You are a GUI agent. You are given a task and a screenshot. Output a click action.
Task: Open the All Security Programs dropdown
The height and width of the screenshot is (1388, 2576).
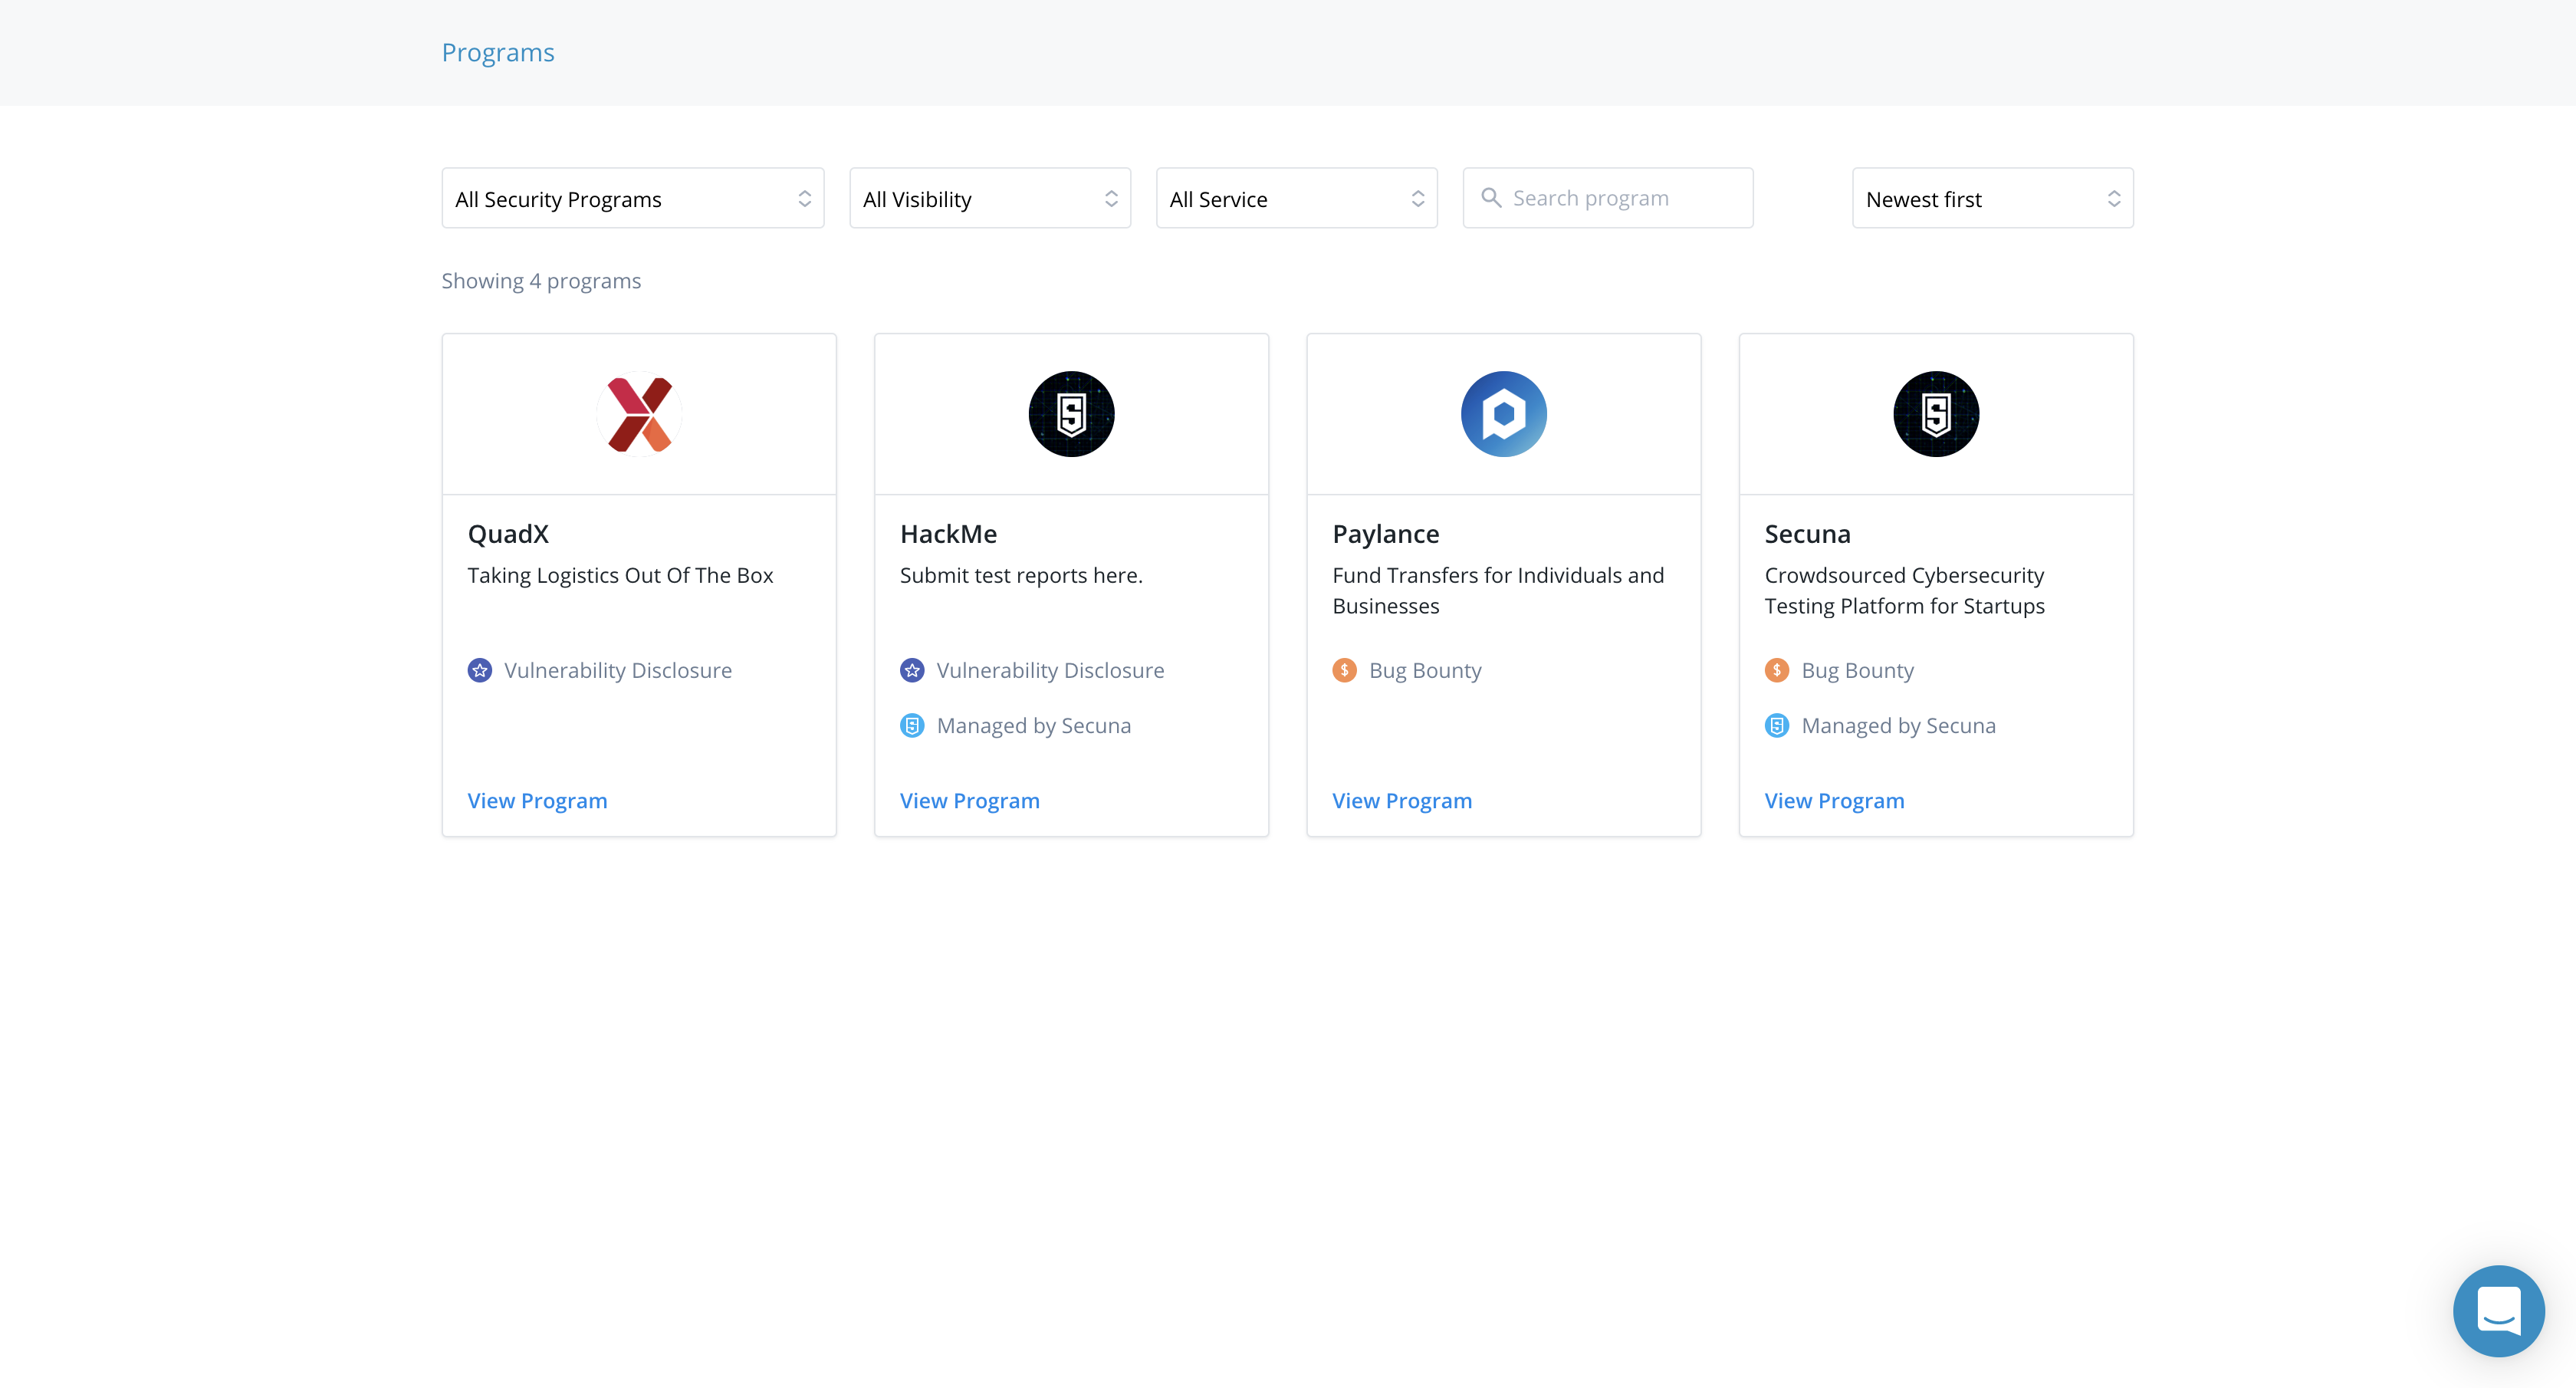pos(632,199)
